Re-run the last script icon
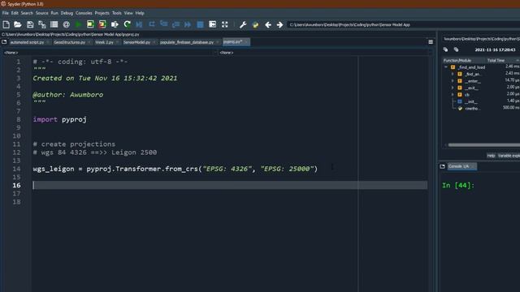This screenshot has height=292, width=520. pyautogui.click(x=127, y=24)
